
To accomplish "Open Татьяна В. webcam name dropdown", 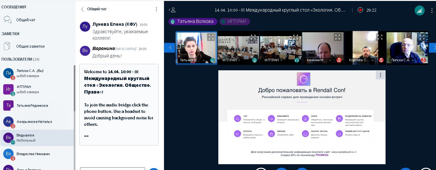I will pos(192,60).
